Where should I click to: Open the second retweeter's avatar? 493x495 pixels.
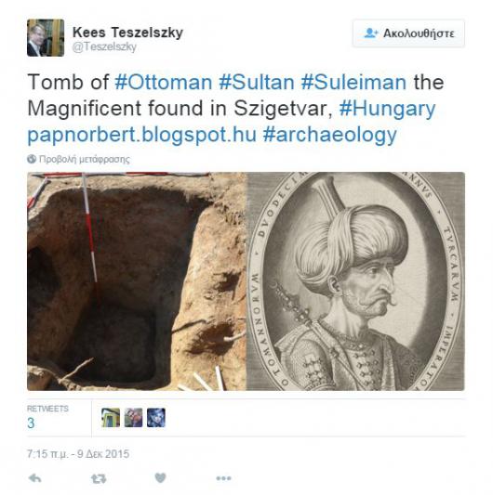click(x=133, y=417)
